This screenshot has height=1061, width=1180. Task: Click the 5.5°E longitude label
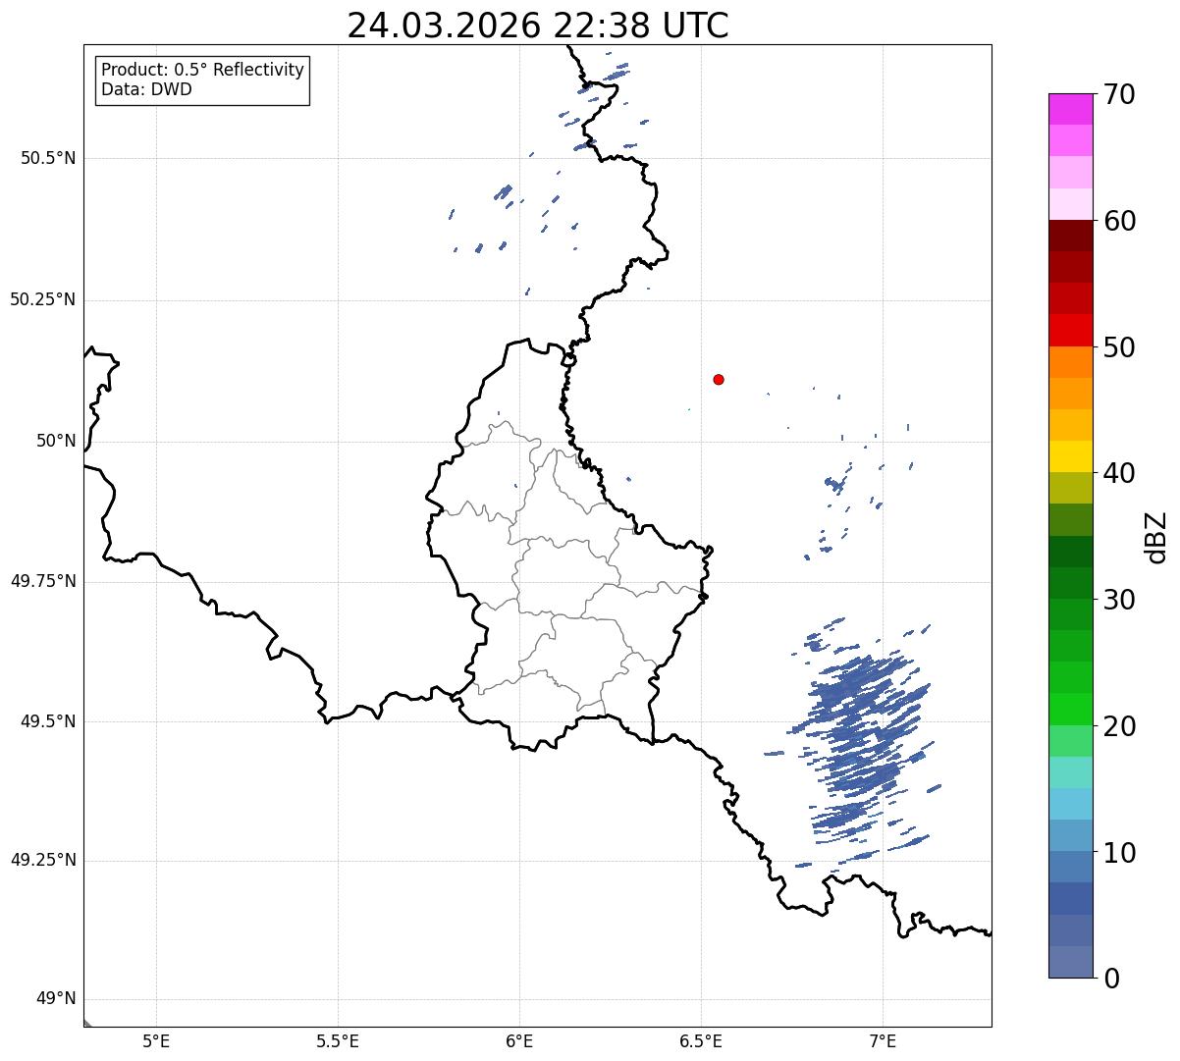[338, 1041]
